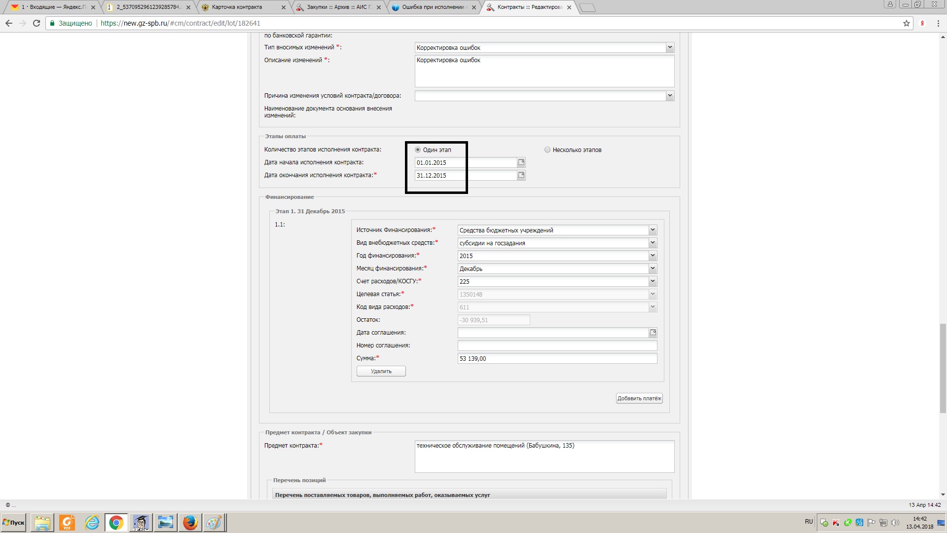The height and width of the screenshot is (533, 947).
Task: Open "Счет расходов/КОСГУ" dropdown
Action: click(x=652, y=281)
